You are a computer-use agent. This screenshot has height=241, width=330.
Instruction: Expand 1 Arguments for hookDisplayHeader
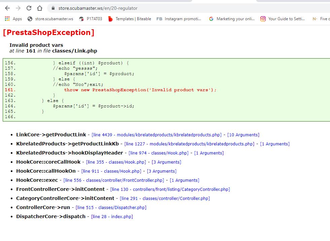pyautogui.click(x=209, y=153)
